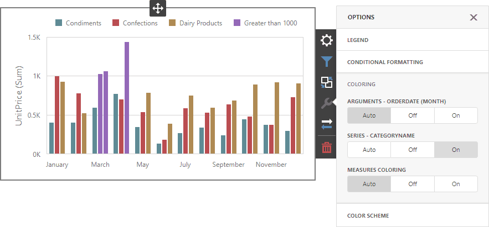Click the interactivity squares icon
The image size is (489, 227).
327,83
